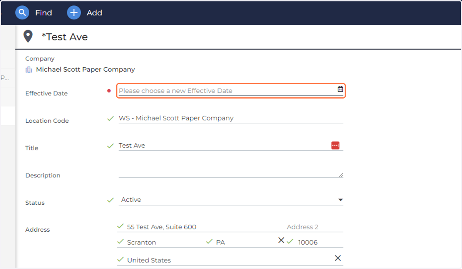Click the United States country field
This screenshot has height=269, width=462.
pyautogui.click(x=229, y=260)
